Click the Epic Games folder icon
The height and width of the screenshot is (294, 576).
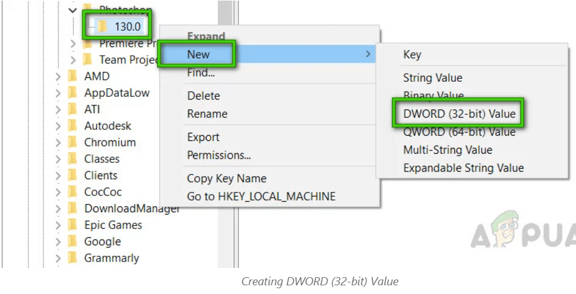click(x=73, y=224)
